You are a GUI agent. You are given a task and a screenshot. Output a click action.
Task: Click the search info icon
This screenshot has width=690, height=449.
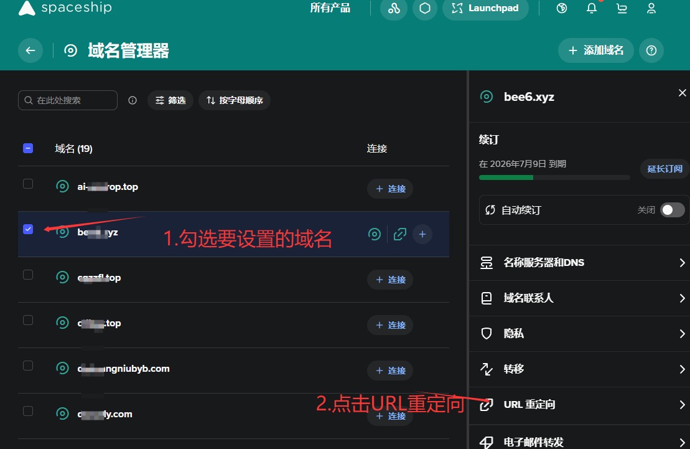(133, 100)
